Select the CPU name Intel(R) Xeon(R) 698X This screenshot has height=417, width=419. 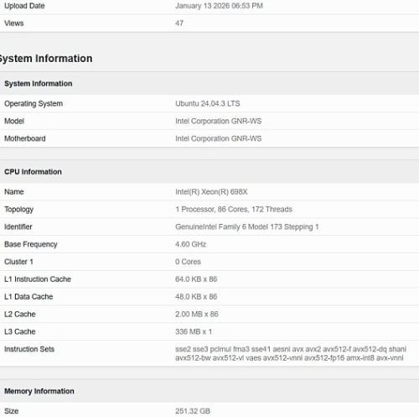[x=211, y=192]
